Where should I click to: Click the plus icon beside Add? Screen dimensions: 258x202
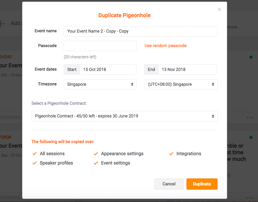[2, 23]
